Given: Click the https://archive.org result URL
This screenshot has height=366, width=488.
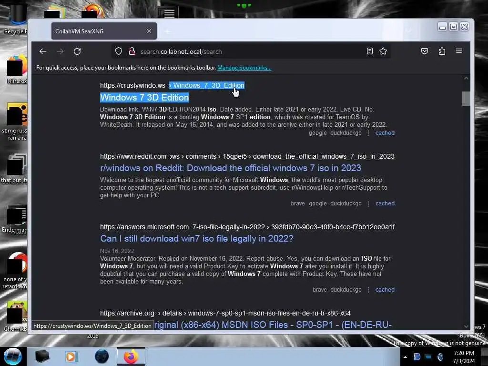Looking at the screenshot, I should point(127,314).
